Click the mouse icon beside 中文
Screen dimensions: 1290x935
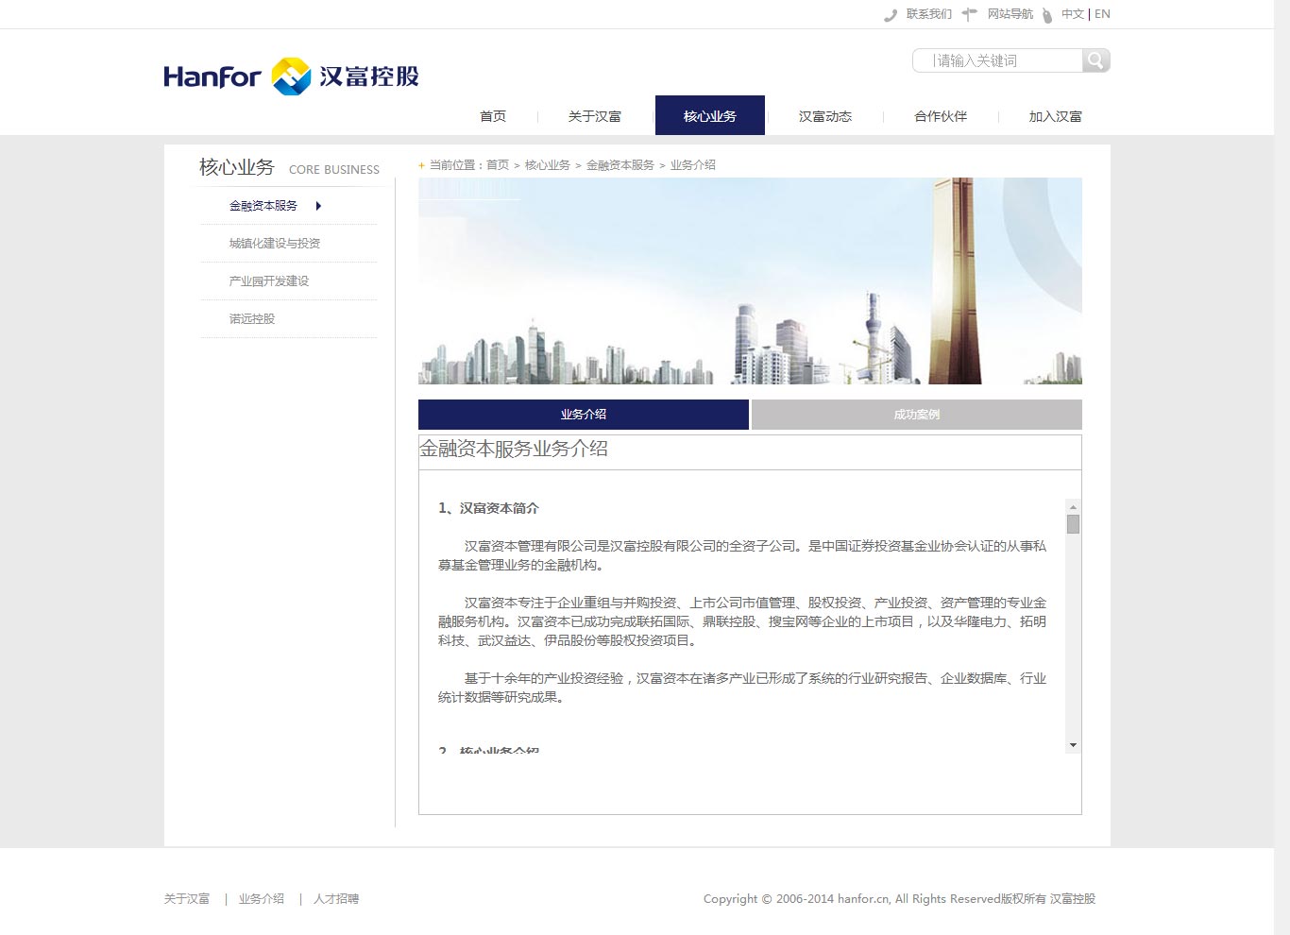pos(1047,15)
